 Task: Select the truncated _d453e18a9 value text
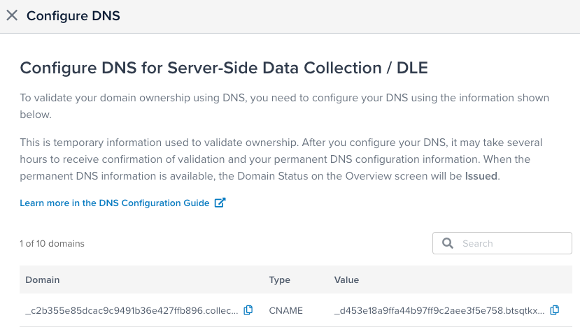coord(439,310)
